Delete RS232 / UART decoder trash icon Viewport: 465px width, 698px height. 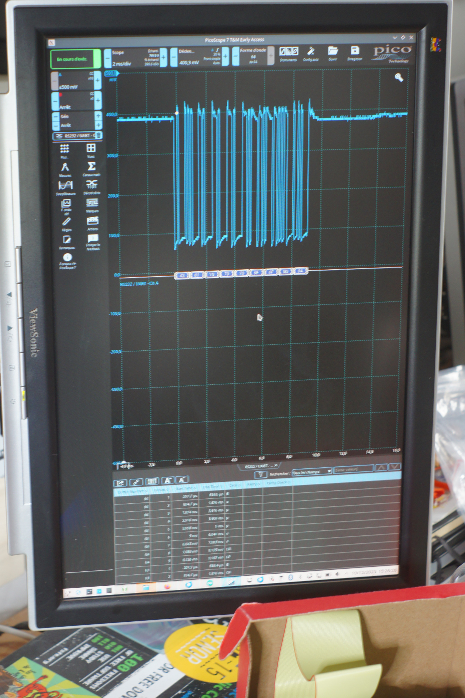[x=99, y=136]
